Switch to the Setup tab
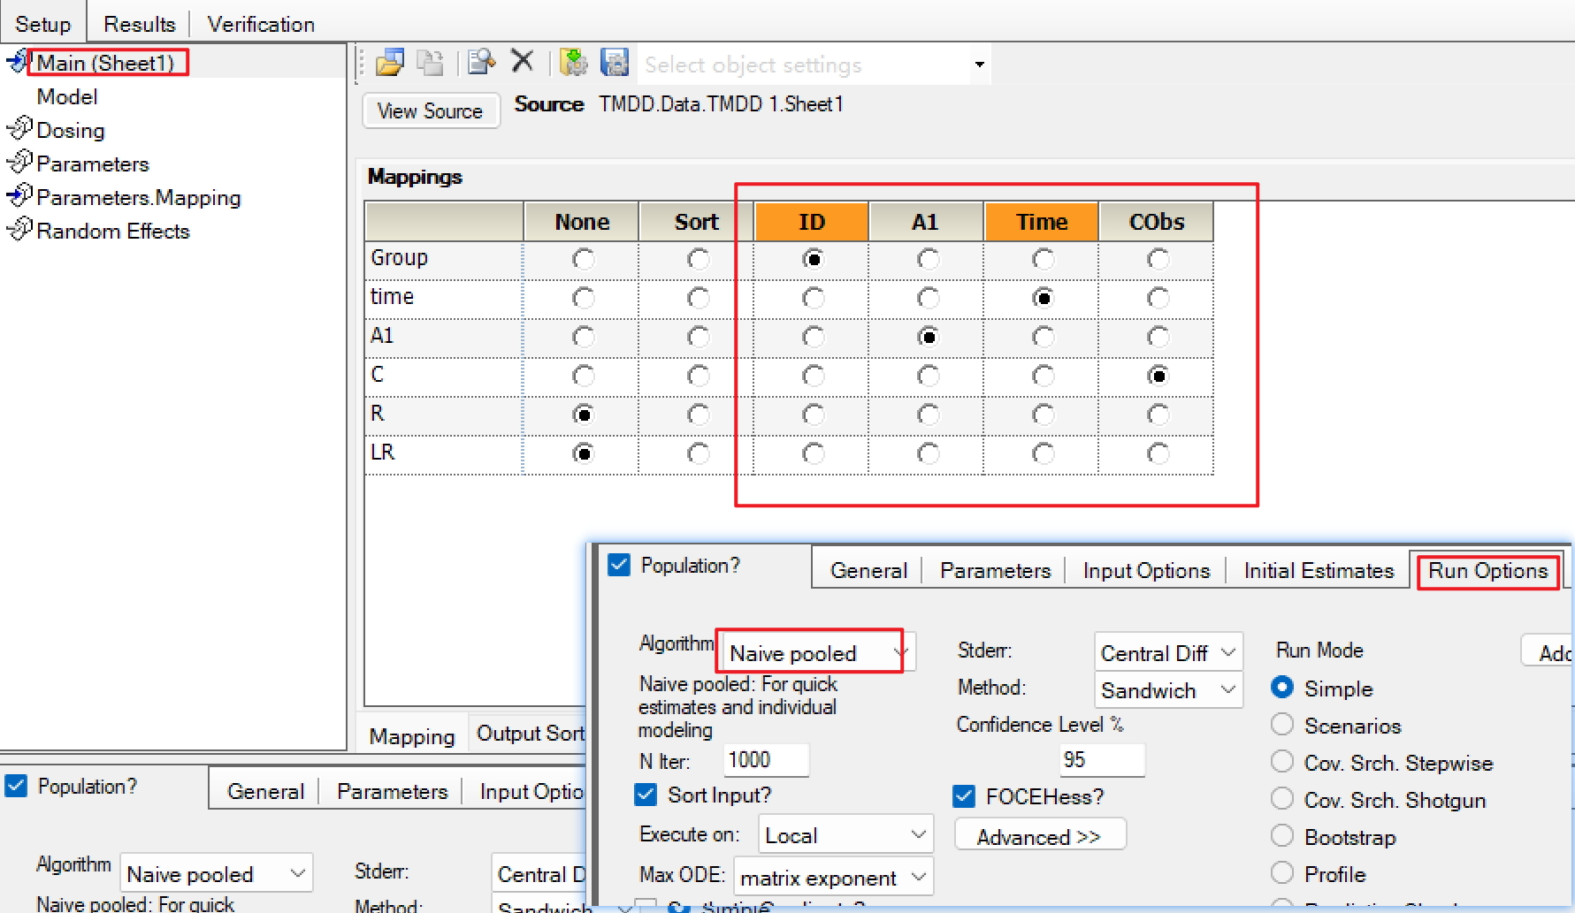Image resolution: width=1575 pixels, height=913 pixels. 42,24
